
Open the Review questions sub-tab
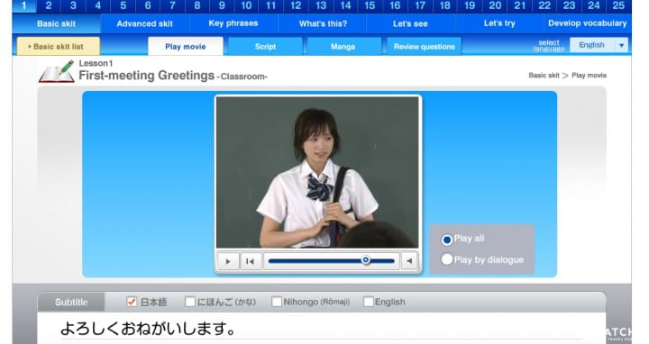(425, 46)
